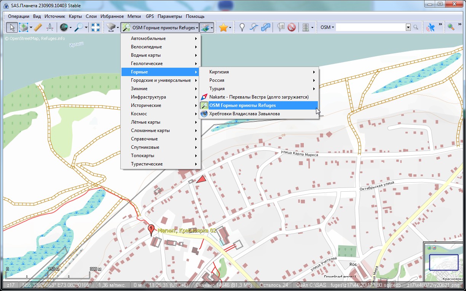Open the Велосипедные maps submenu

(x=161, y=47)
